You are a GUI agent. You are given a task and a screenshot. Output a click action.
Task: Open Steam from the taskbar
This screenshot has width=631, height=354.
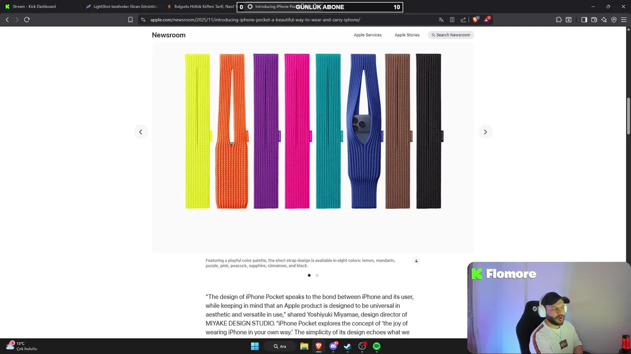pos(348,346)
